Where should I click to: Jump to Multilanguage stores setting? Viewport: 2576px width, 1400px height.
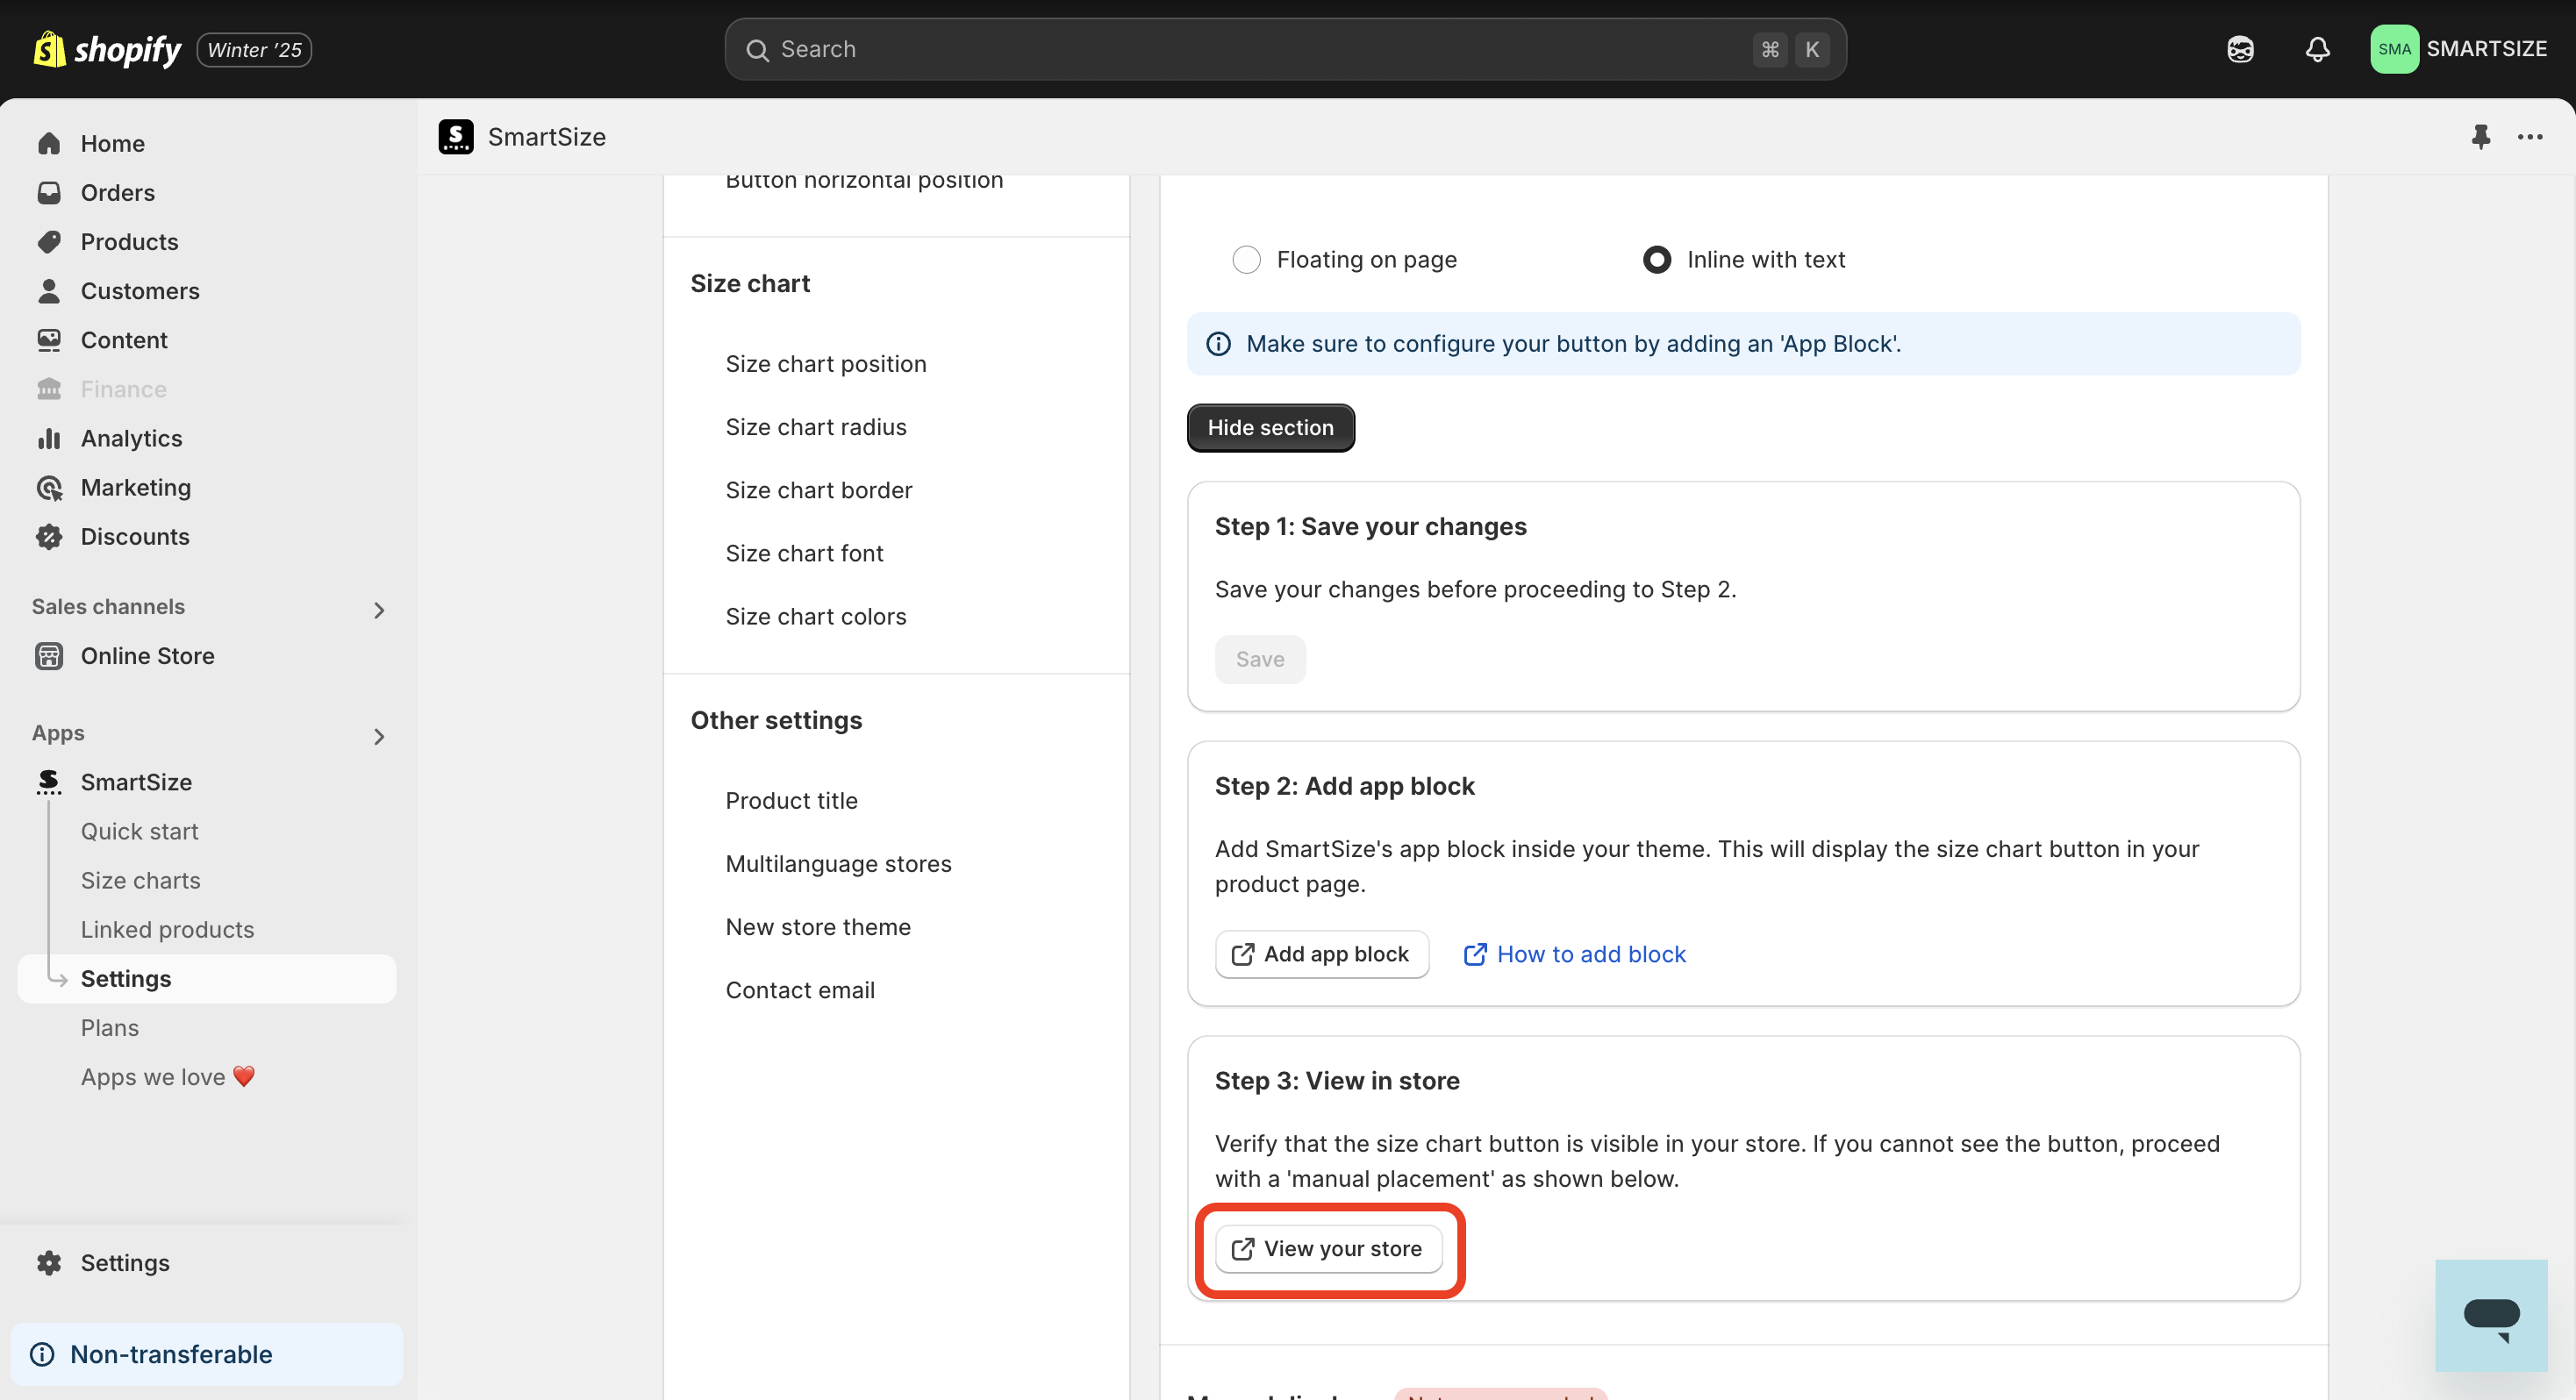coord(838,863)
